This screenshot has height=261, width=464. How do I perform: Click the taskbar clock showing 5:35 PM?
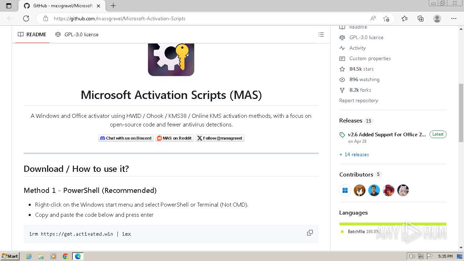tap(445, 256)
